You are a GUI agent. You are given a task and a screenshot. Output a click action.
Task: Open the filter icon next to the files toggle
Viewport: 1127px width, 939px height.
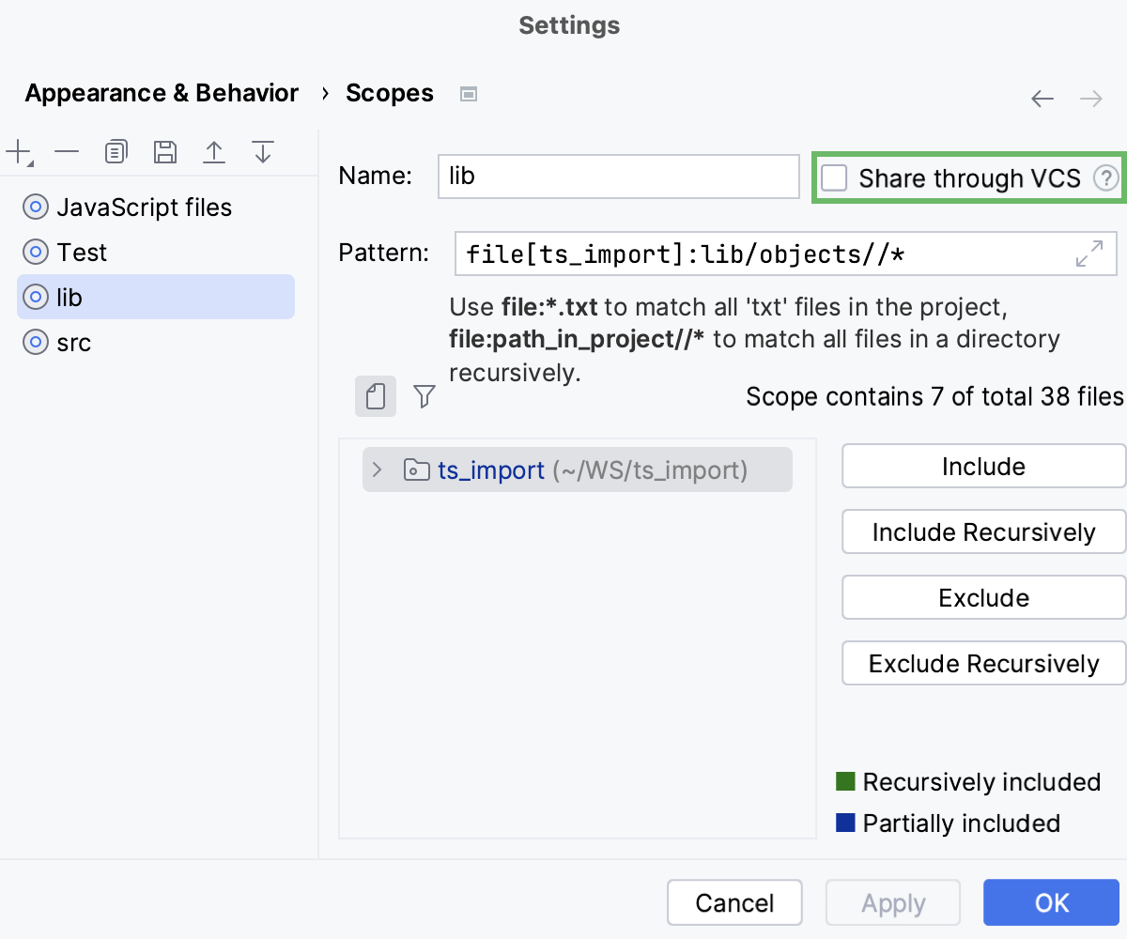pyautogui.click(x=425, y=396)
